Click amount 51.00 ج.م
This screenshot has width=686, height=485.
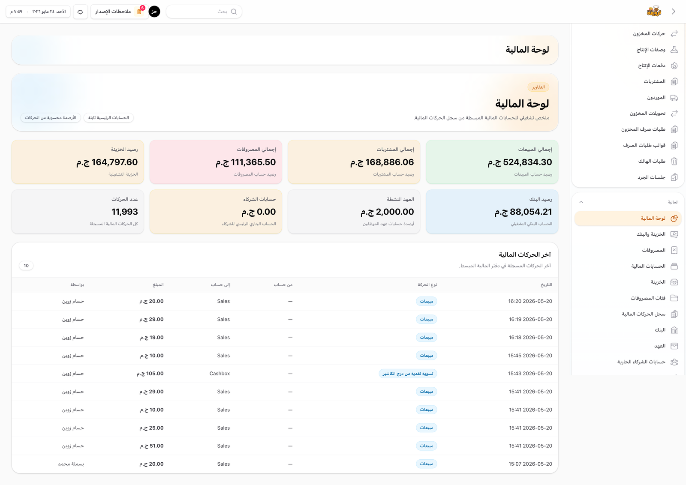tap(152, 446)
